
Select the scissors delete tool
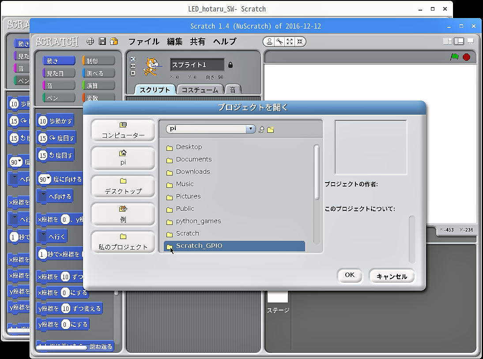tap(279, 41)
